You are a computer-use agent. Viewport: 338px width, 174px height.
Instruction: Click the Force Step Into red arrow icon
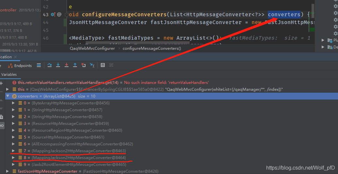click(67, 65)
